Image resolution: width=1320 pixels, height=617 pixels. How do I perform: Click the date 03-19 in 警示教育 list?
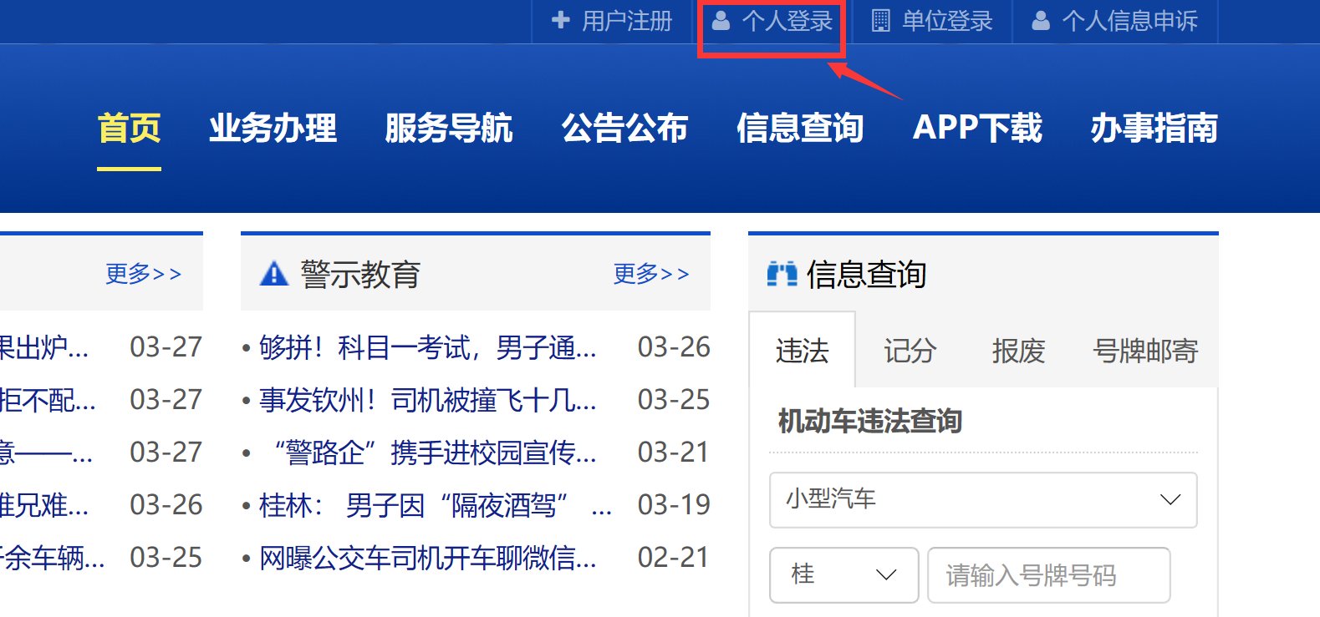674,505
